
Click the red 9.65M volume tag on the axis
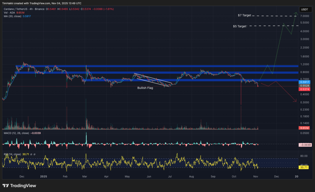(305, 128)
